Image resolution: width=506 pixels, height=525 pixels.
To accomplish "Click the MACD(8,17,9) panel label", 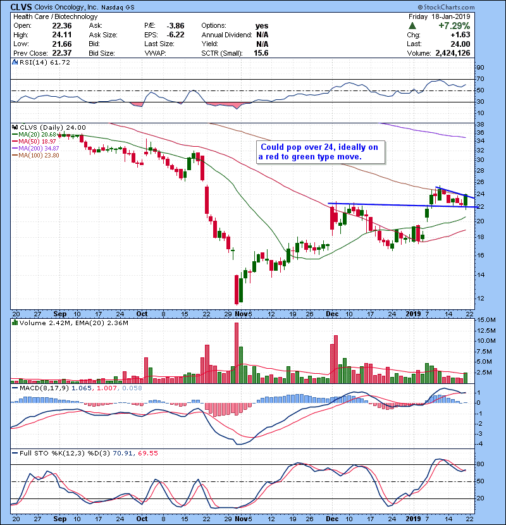I will coord(44,388).
